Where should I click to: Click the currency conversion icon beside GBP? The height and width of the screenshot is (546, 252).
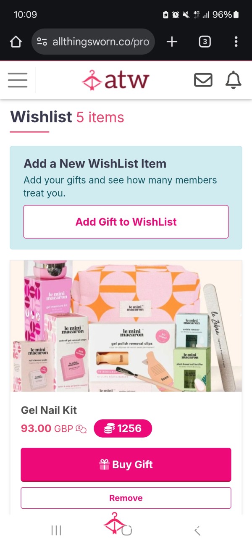[81, 429]
